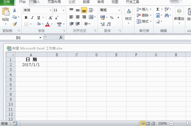
Task: Expand the Name Box dropdown arrow
Action: (x=40, y=38)
